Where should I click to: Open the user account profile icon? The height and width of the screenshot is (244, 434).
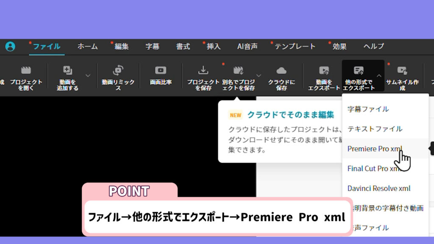click(10, 46)
